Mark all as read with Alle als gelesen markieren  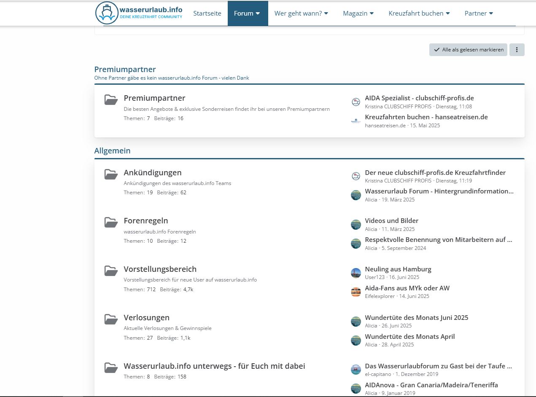(468, 50)
